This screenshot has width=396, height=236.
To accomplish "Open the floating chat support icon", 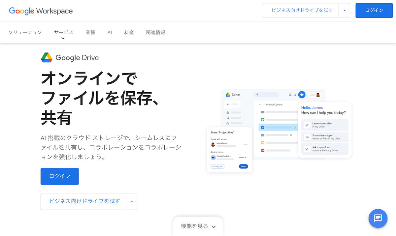I will pos(378,218).
